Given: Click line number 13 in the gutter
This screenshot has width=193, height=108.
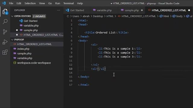Looking at the screenshot, I should (71, 69).
